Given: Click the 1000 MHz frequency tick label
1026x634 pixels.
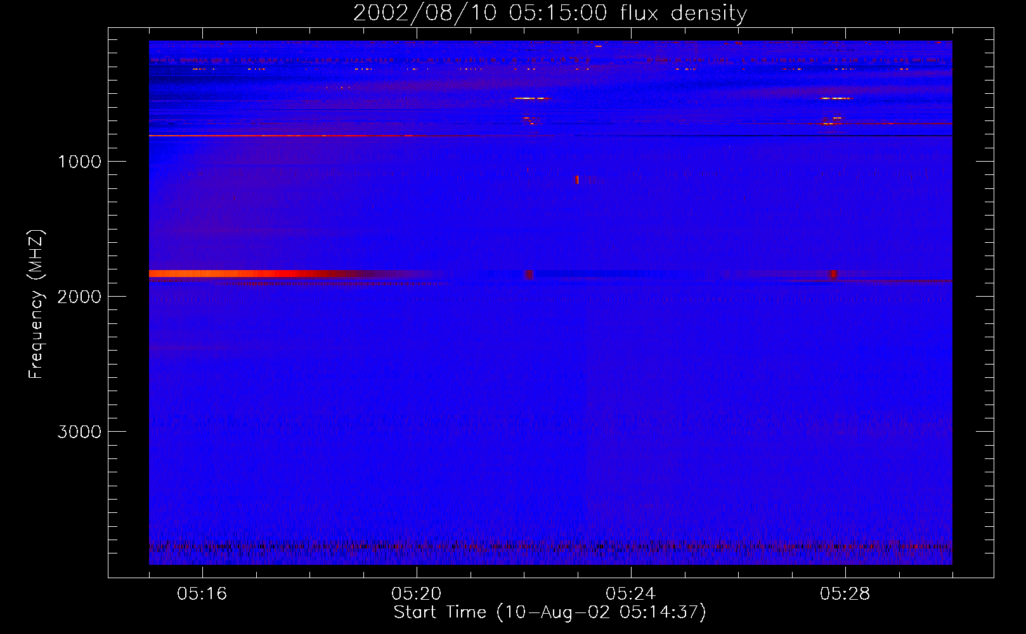Looking at the screenshot, I should (79, 162).
